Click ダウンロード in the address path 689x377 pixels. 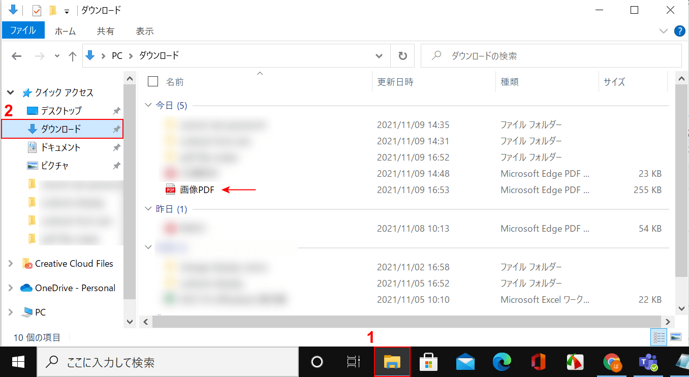click(x=159, y=56)
